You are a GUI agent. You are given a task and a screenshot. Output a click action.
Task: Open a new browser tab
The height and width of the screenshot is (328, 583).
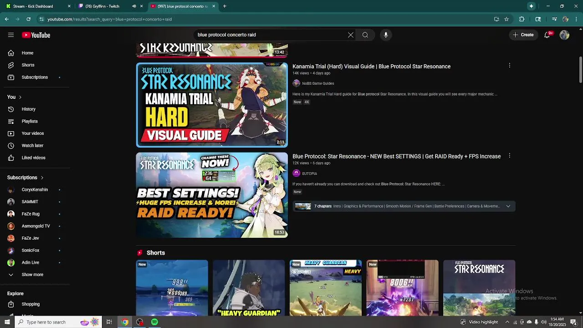click(x=225, y=6)
